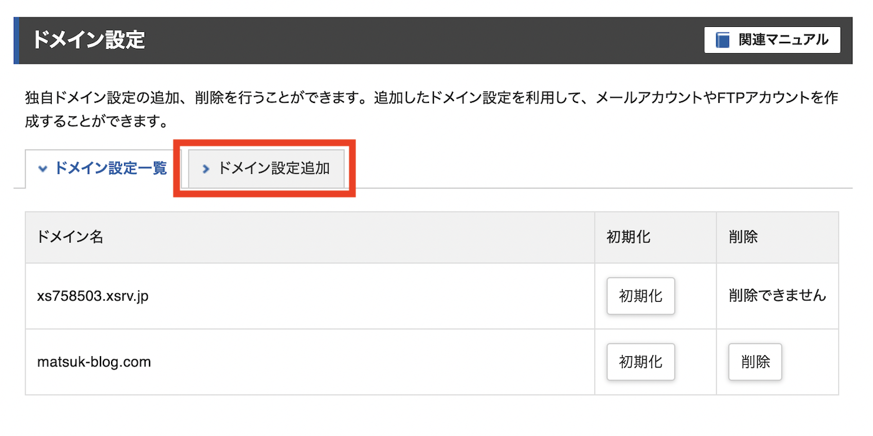Click the right chevron on ドメイン設定追加
The height and width of the screenshot is (436, 873).
pos(206,169)
